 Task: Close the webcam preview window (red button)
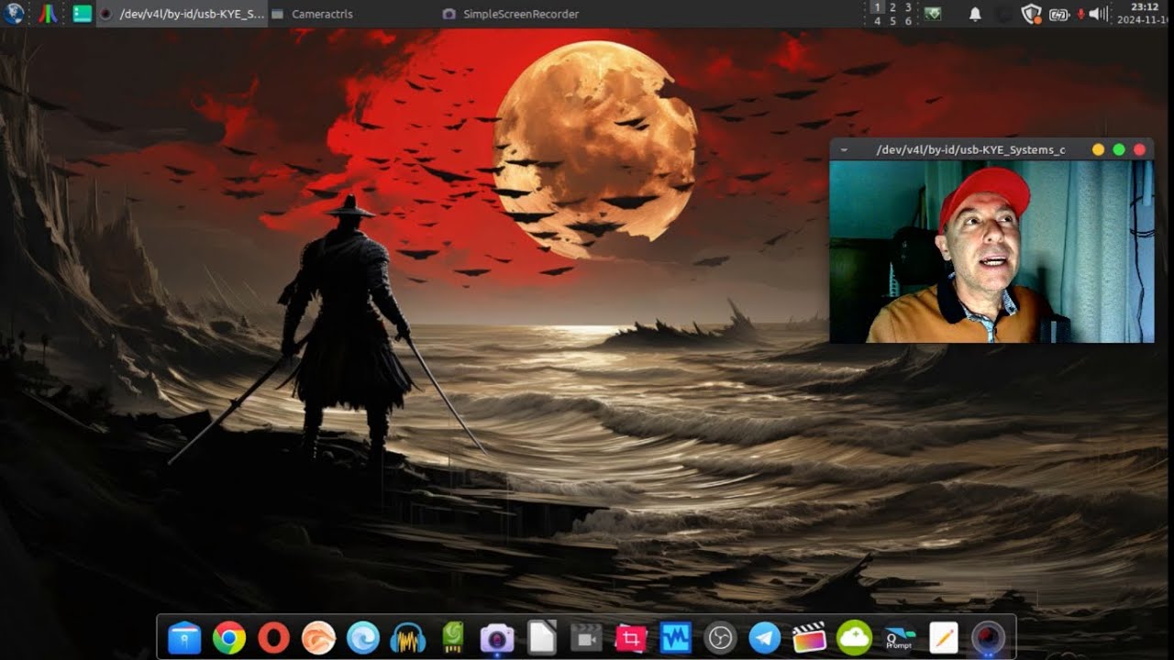[x=1140, y=149]
